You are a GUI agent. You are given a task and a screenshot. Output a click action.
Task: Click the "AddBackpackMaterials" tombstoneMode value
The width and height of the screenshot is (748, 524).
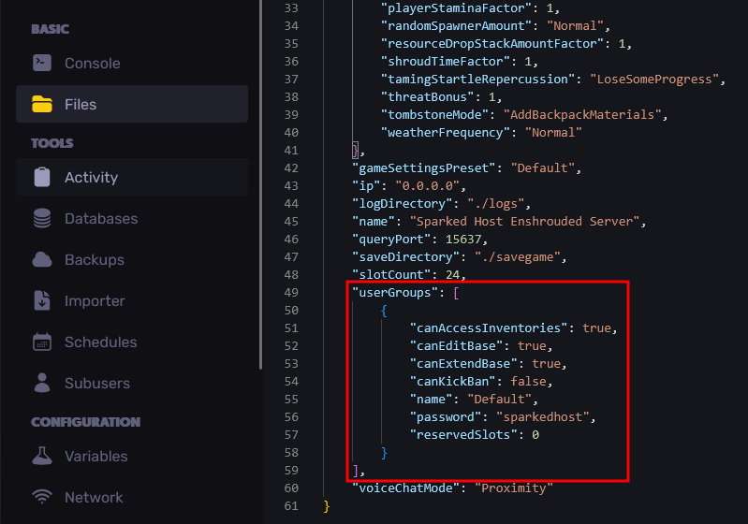point(582,114)
